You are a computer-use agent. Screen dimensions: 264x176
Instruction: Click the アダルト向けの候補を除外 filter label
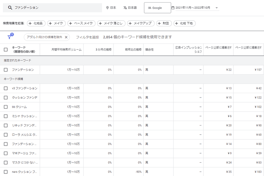[x=44, y=37]
